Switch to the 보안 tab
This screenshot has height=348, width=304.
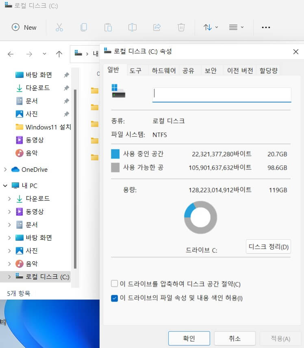(211, 70)
